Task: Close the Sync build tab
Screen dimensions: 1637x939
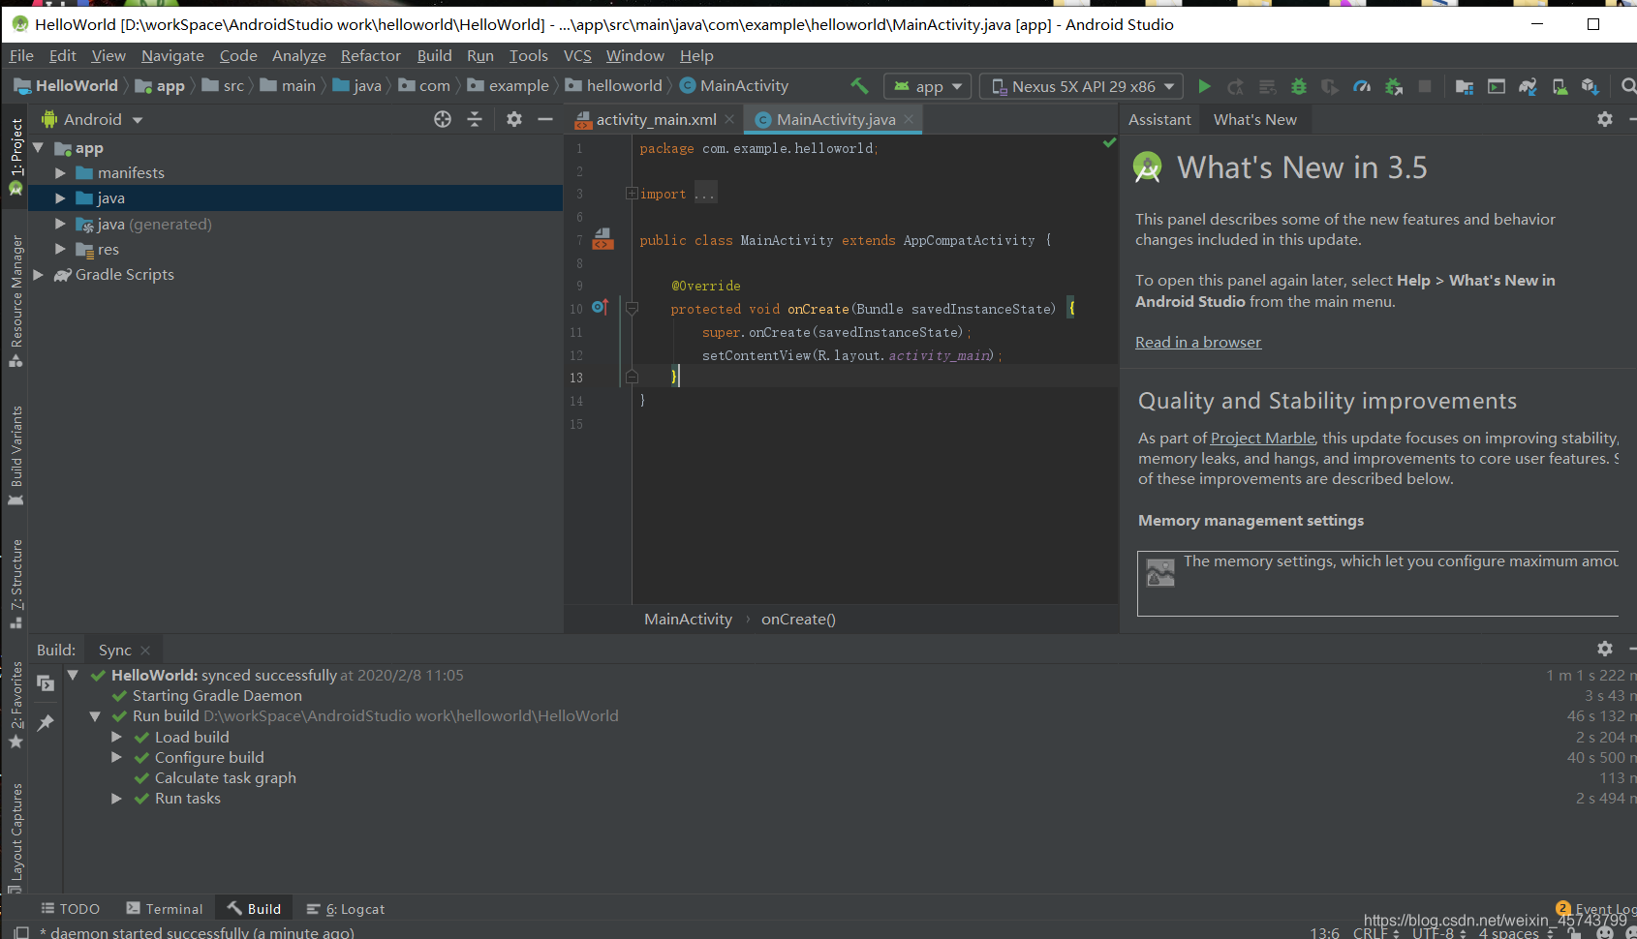Action: pyautogui.click(x=145, y=651)
